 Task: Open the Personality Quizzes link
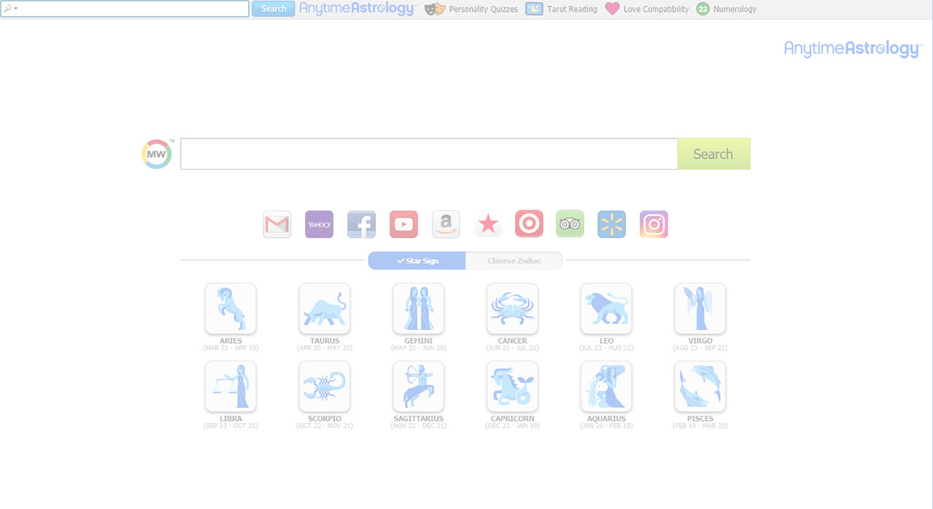484,9
